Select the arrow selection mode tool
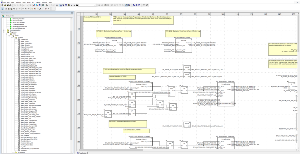300x154 pixels. tap(2, 9)
